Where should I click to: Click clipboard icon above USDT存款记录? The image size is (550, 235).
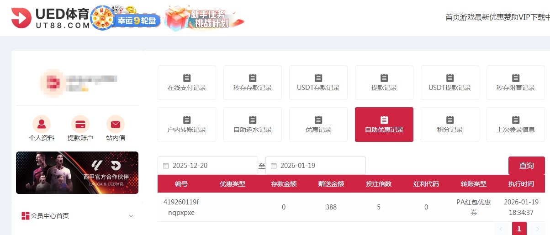pos(318,78)
